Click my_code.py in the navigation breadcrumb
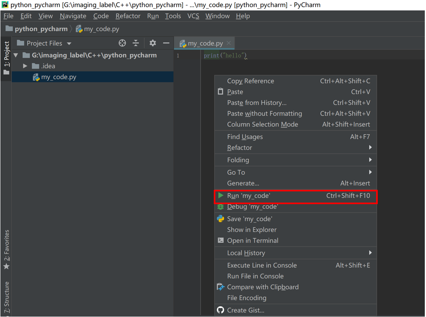426x317 pixels. pos(101,29)
